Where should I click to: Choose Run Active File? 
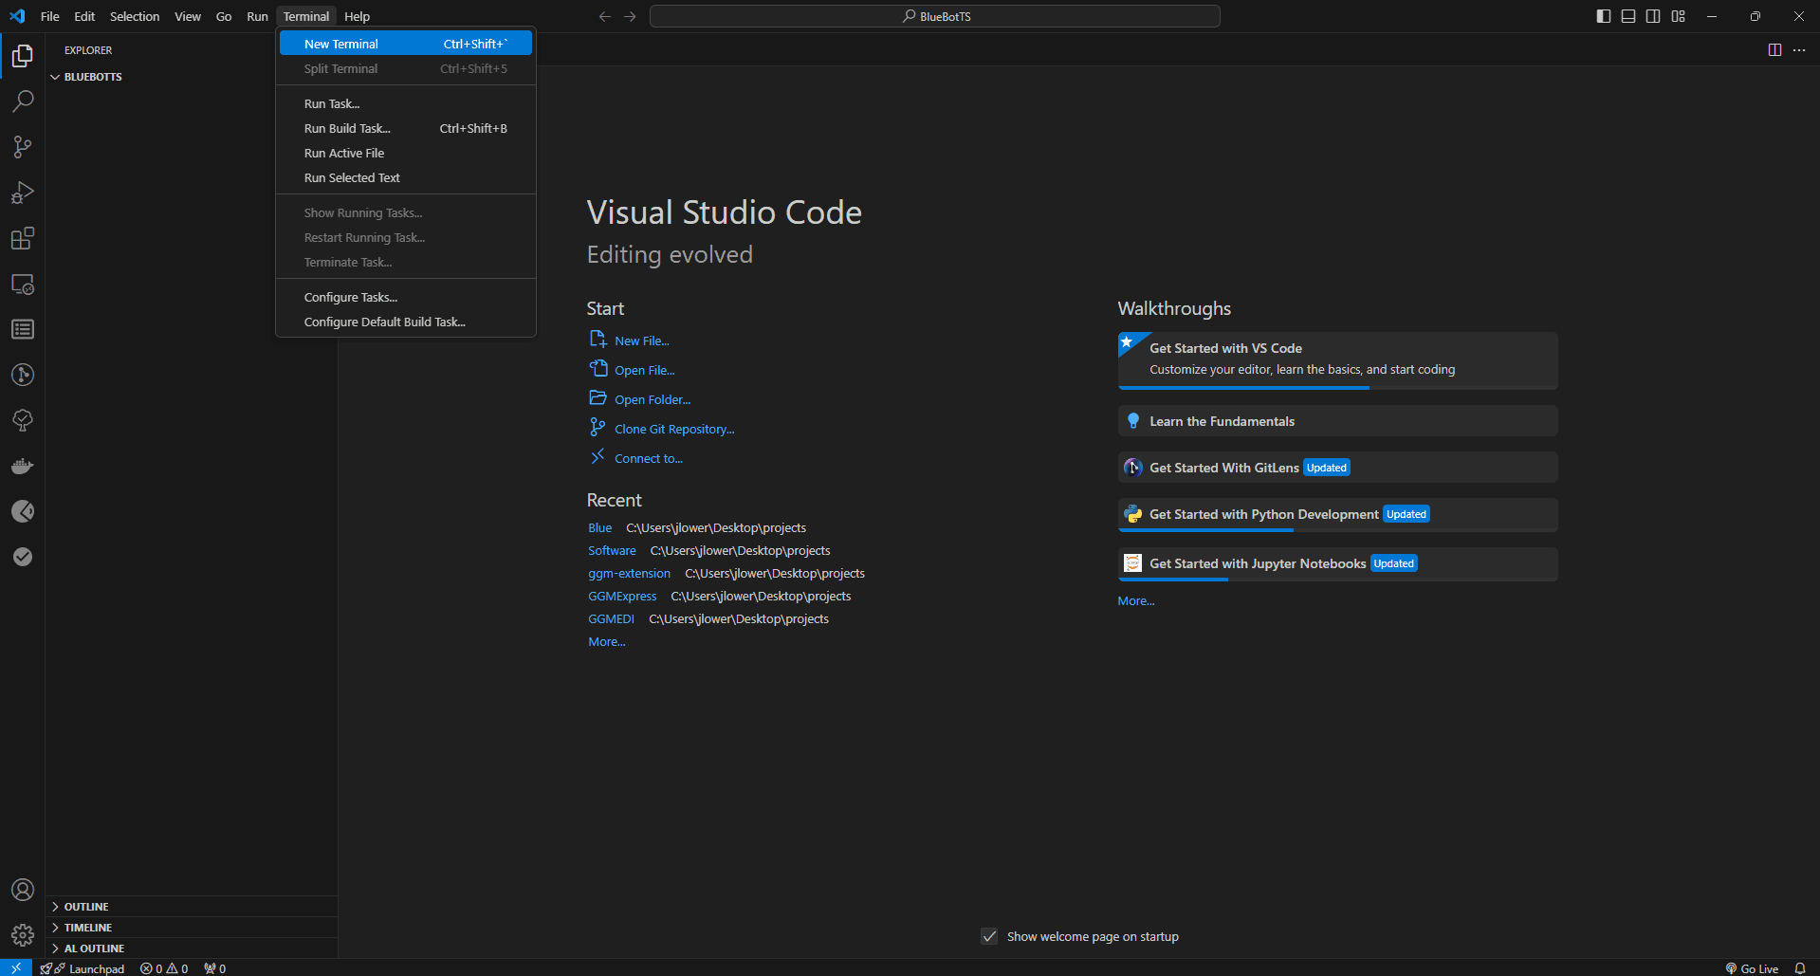coord(406,153)
